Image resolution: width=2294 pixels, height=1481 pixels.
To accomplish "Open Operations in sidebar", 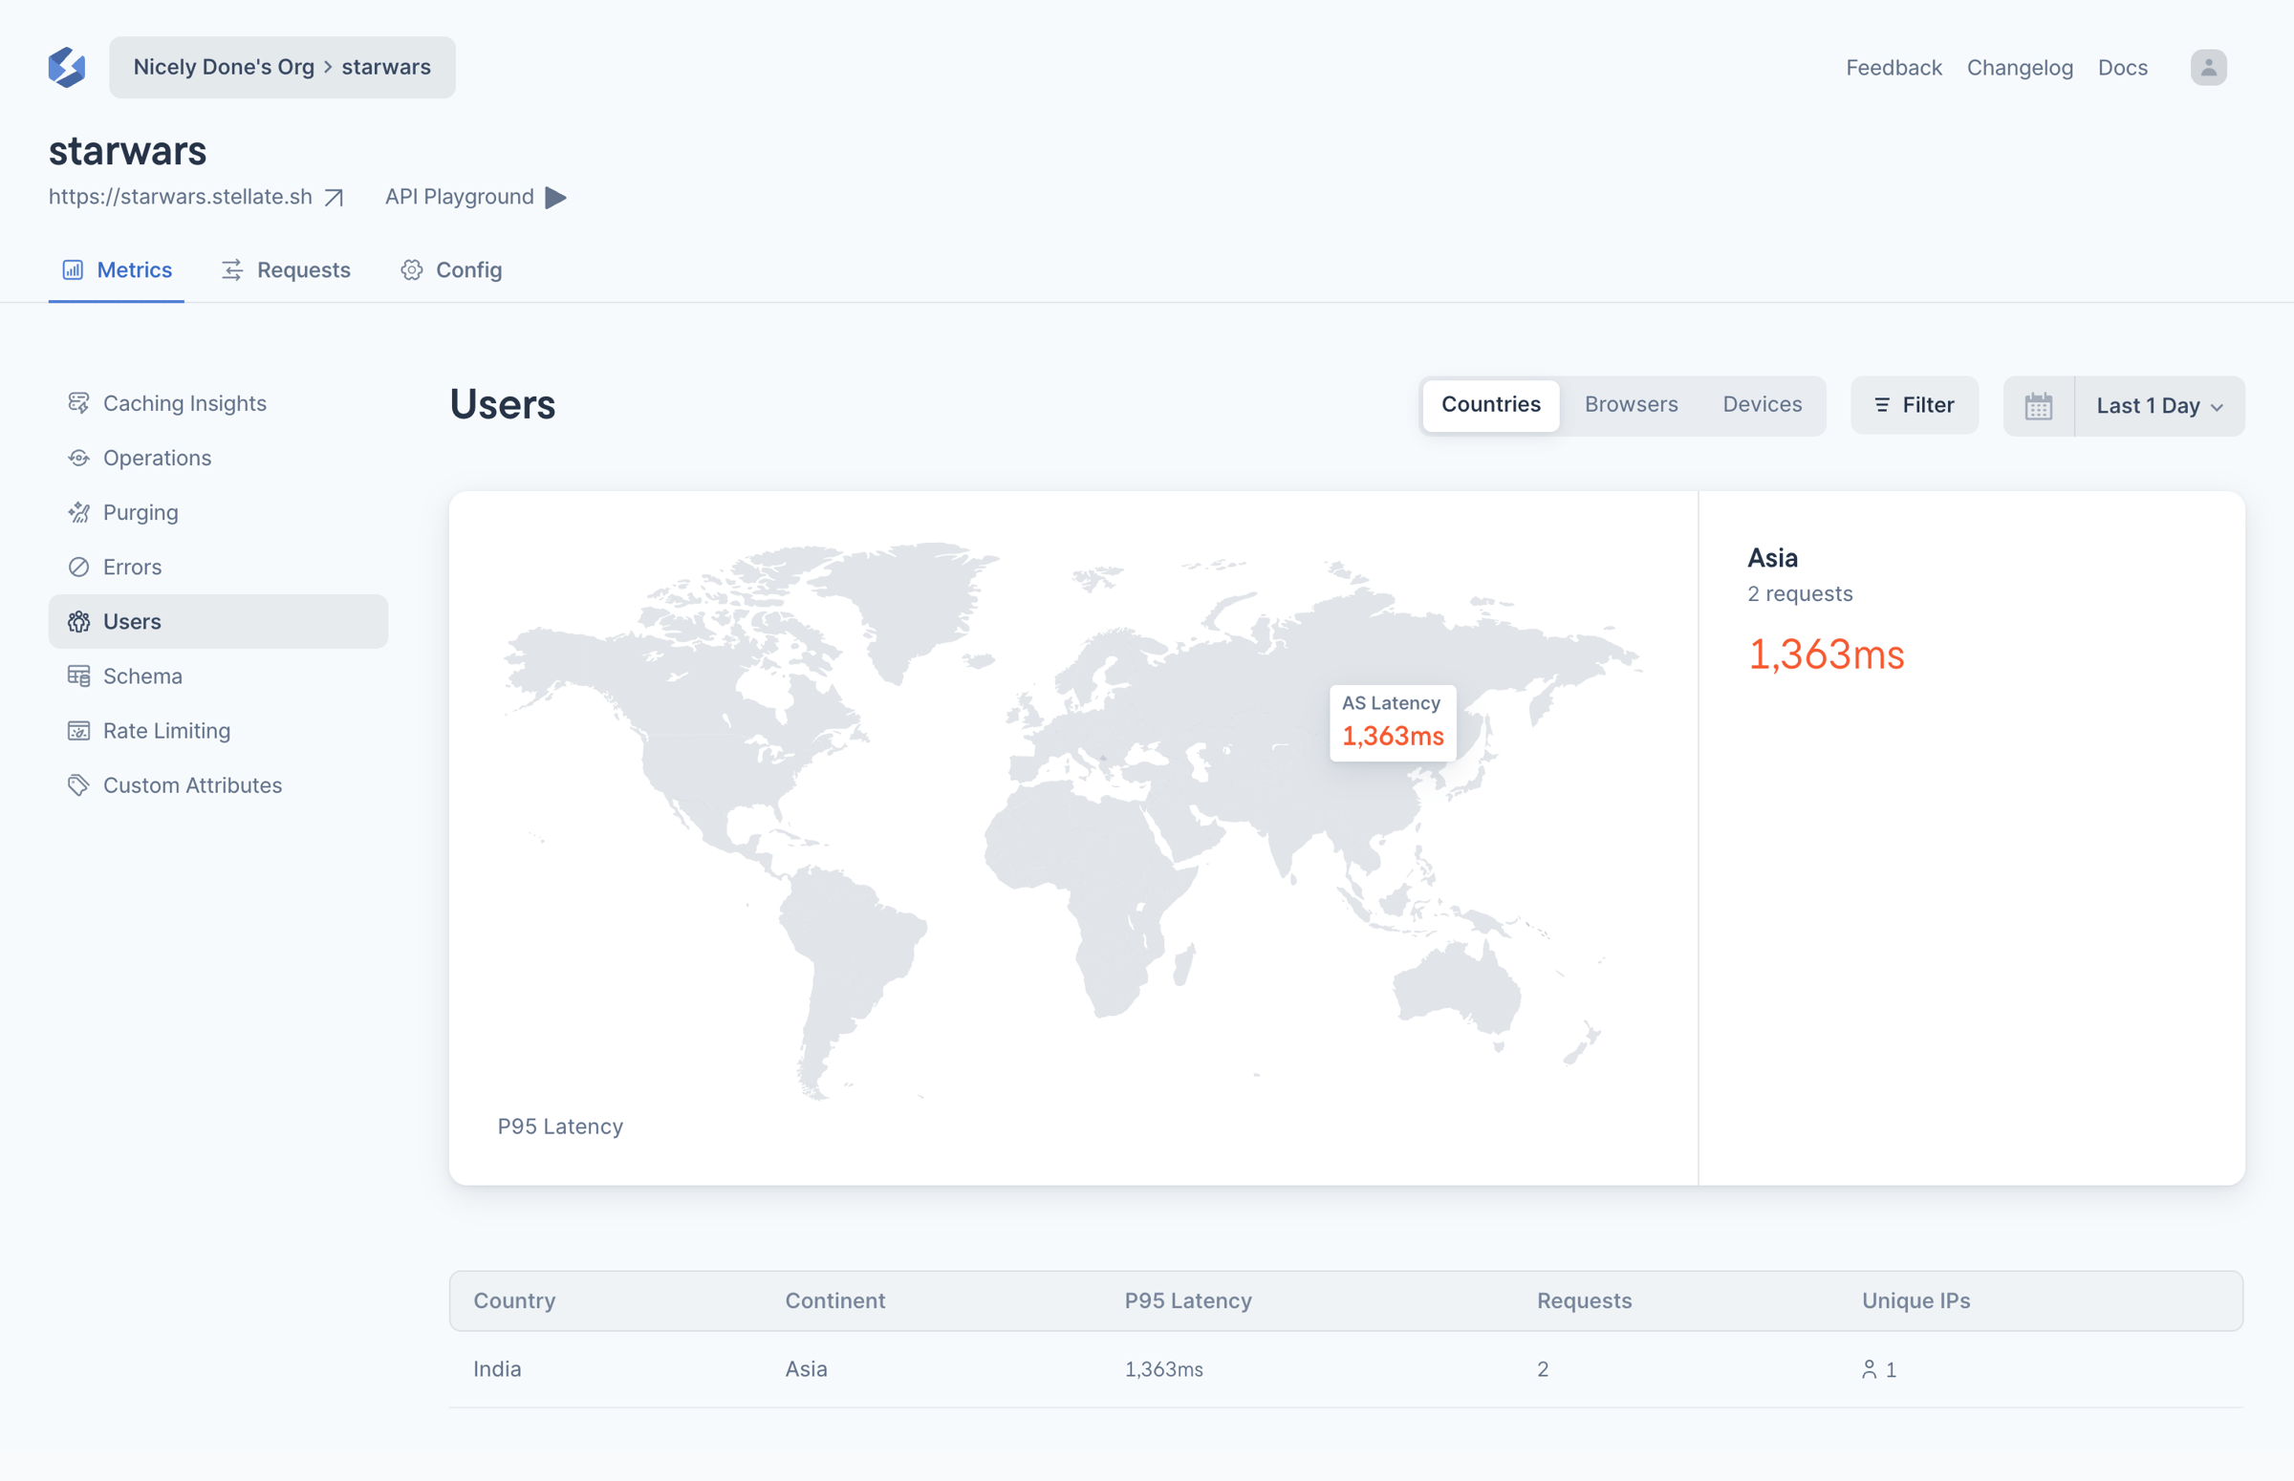I will click(218, 458).
